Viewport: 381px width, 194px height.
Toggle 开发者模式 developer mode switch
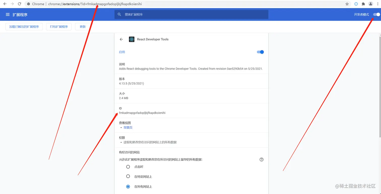point(377,15)
